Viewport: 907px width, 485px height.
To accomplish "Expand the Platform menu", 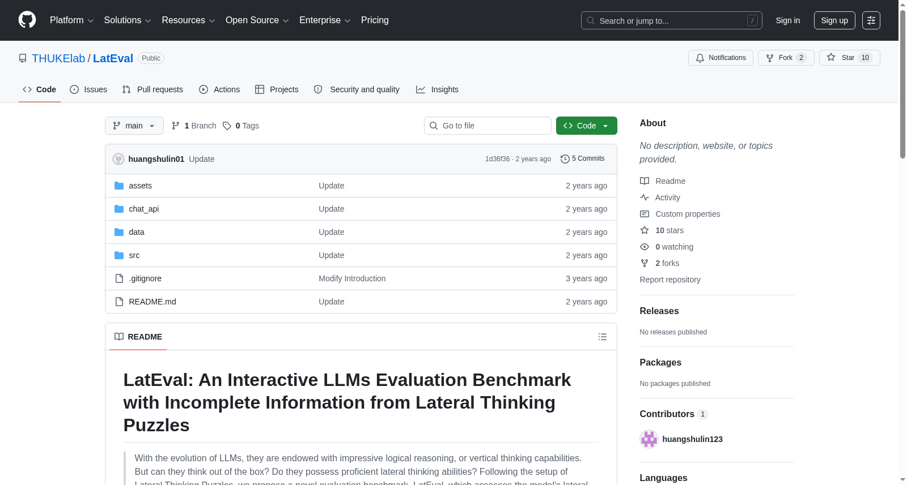I will [71, 20].
